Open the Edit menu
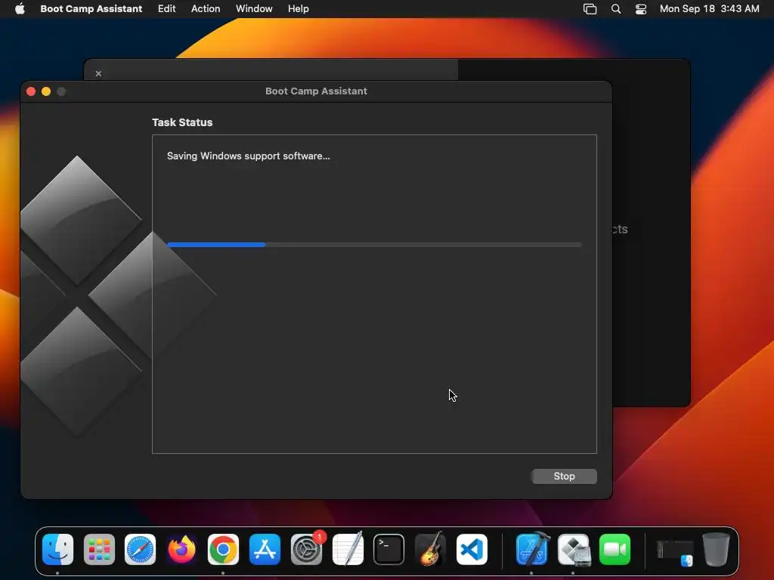The image size is (774, 580). [166, 8]
